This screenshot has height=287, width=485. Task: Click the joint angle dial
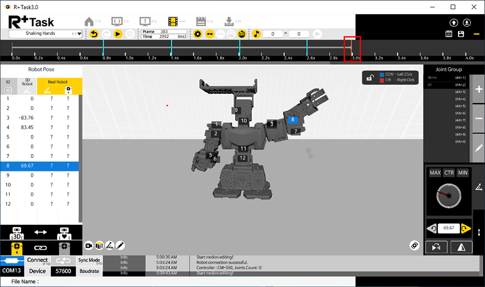(448, 196)
